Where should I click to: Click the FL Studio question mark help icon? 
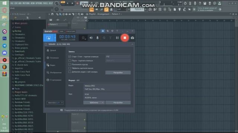click(x=200, y=3)
